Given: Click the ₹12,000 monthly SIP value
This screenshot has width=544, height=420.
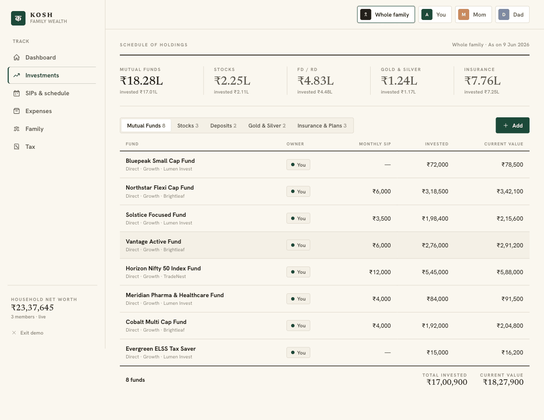Looking at the screenshot, I should tap(380, 272).
